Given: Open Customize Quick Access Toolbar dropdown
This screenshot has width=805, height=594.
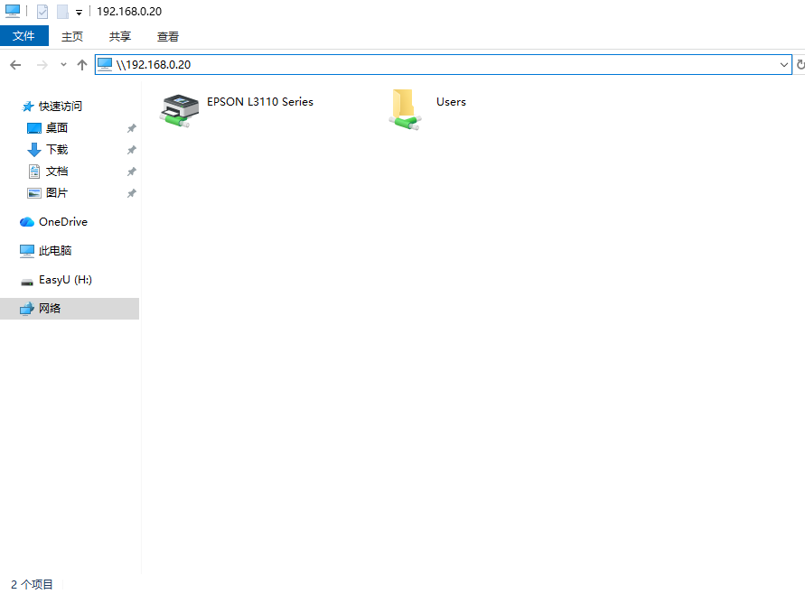Looking at the screenshot, I should 79,13.
